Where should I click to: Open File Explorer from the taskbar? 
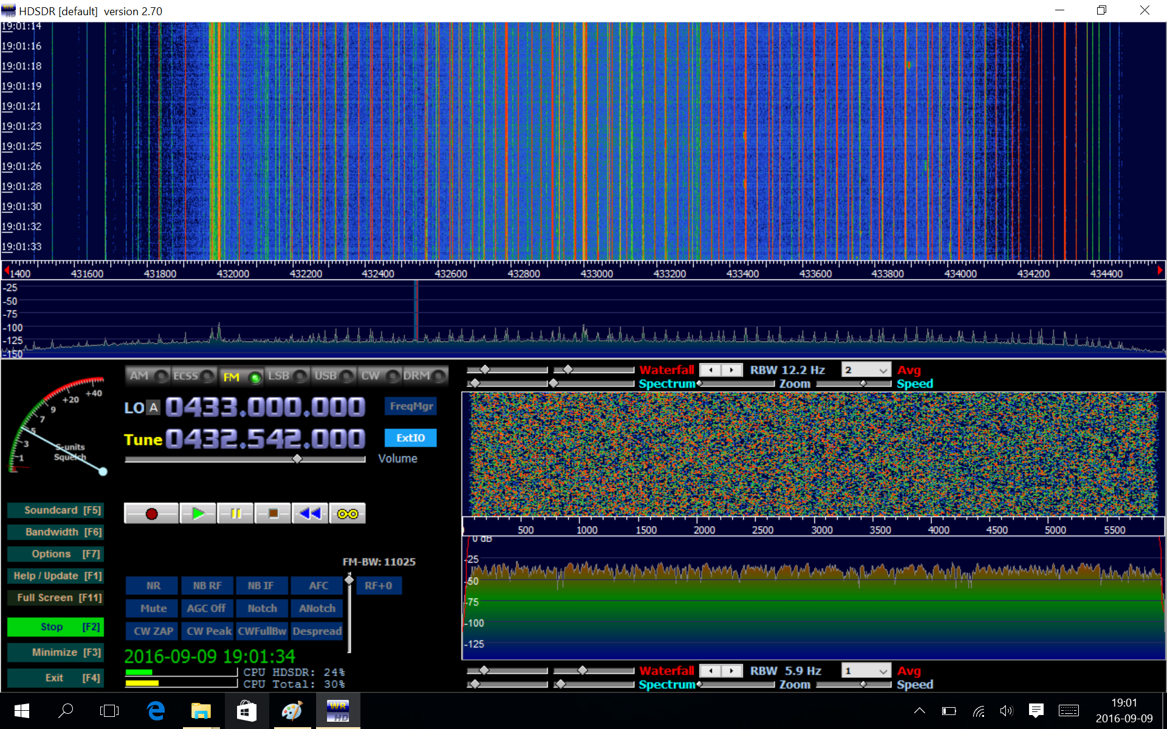click(x=201, y=711)
